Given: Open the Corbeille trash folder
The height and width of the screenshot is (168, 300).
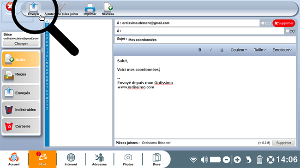Looking at the screenshot, I should pos(21,126).
